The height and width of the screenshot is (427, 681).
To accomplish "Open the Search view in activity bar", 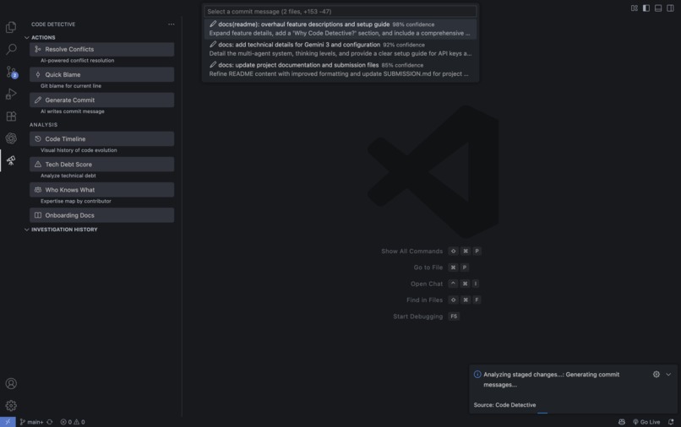I will pos(11,49).
